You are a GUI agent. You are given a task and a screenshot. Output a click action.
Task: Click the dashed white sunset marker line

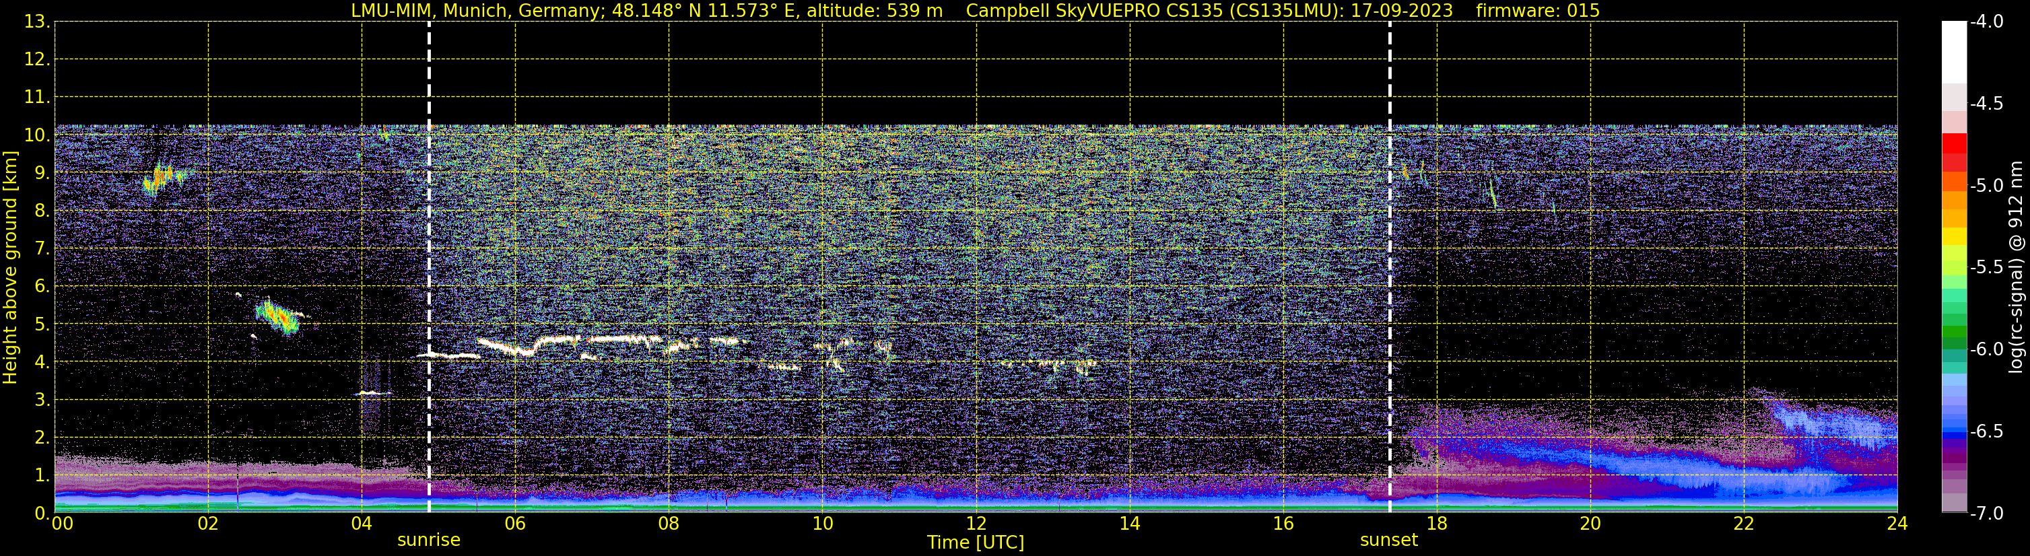pos(1389,267)
